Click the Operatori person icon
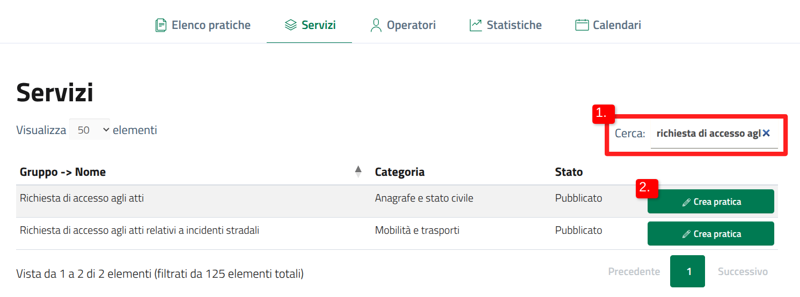 tap(376, 25)
